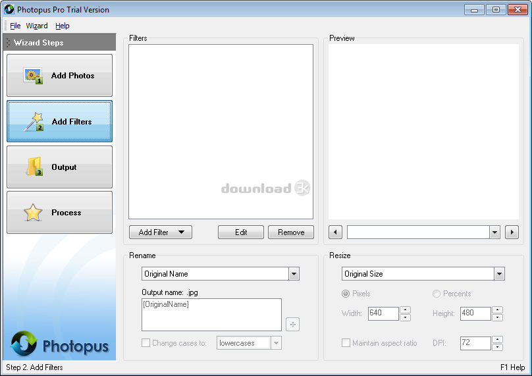Click Step 2. Add Filters status text
This screenshot has width=532, height=376.
(x=34, y=367)
